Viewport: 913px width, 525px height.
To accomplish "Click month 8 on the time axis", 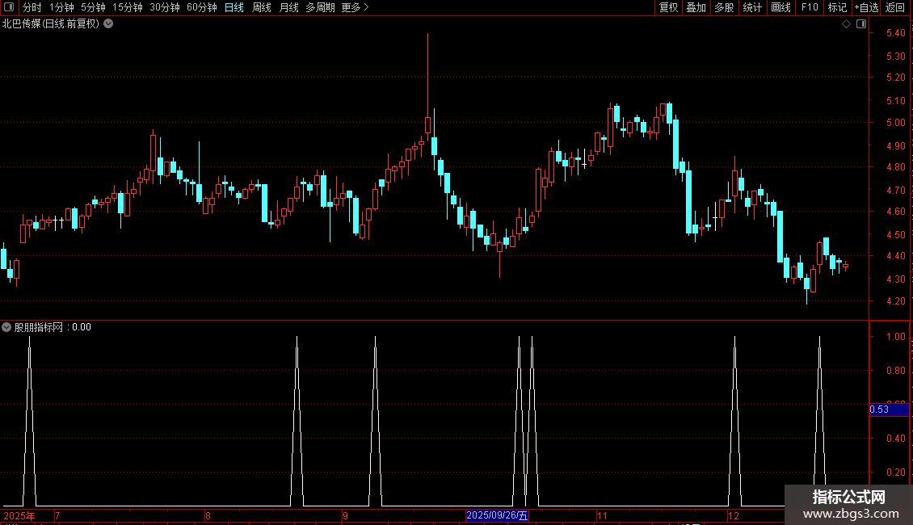I will coord(208,515).
